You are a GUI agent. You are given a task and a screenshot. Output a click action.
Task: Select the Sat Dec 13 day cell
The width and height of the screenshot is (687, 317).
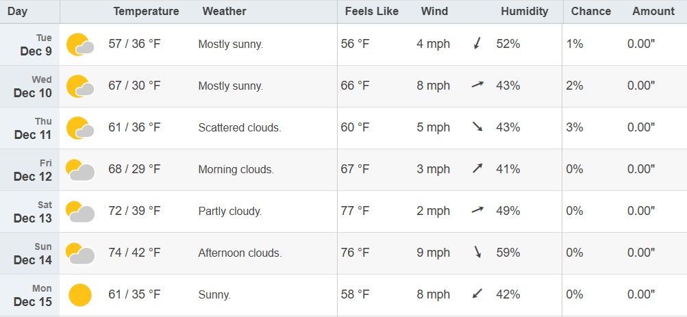click(32, 212)
